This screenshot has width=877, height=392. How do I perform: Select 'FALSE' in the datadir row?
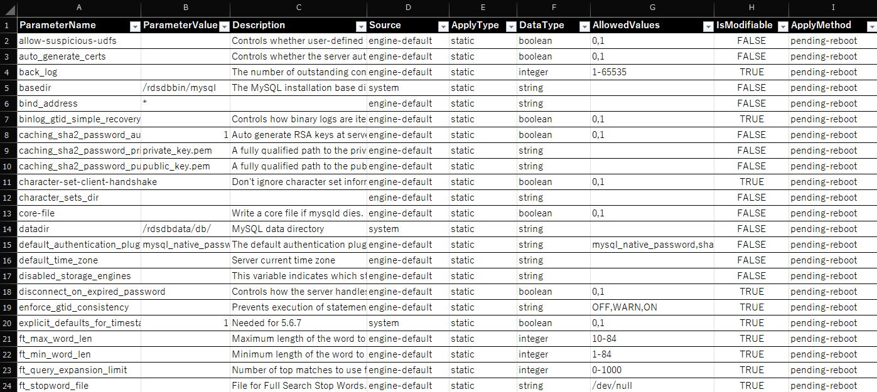click(x=751, y=229)
